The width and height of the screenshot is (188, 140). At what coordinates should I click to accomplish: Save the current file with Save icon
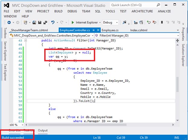40,23
